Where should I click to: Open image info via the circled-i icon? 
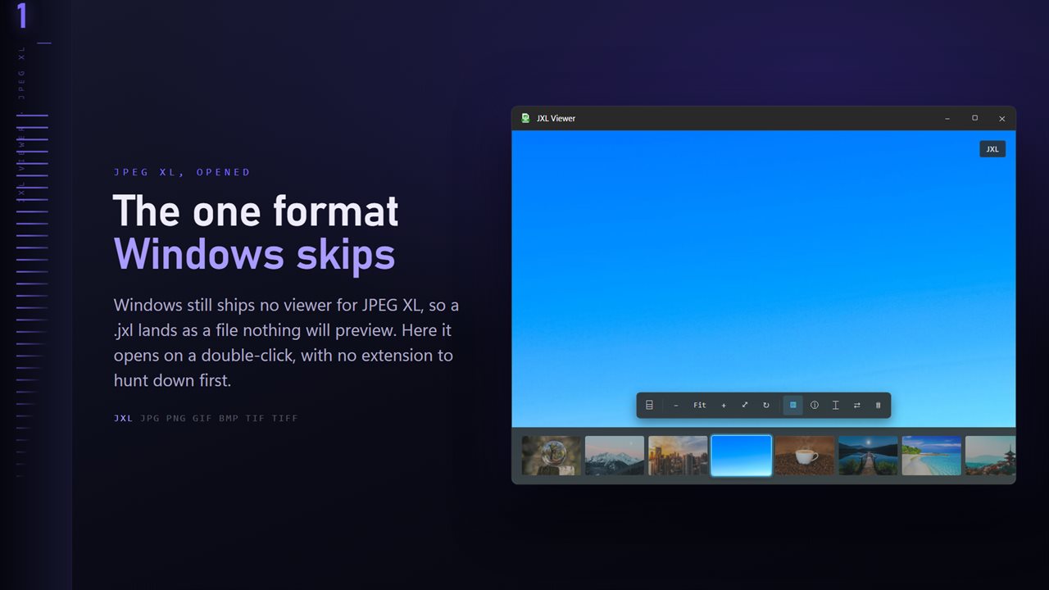tap(815, 405)
